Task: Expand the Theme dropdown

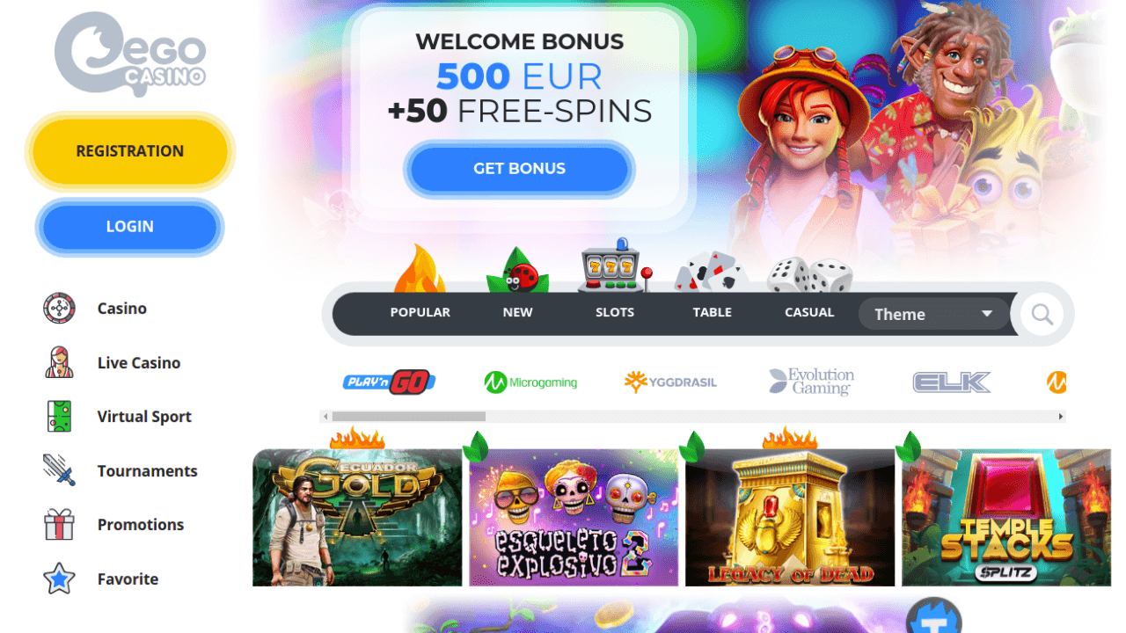Action: coord(933,314)
